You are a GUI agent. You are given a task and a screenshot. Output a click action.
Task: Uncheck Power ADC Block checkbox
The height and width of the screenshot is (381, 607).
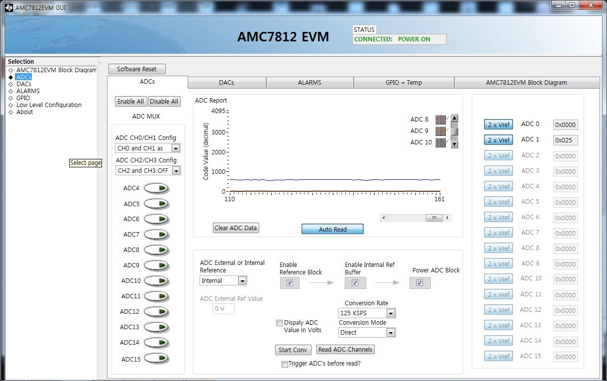(420, 283)
